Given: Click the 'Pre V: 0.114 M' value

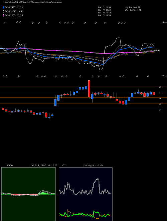Looking at the screenshot, I should (x=133, y=10).
